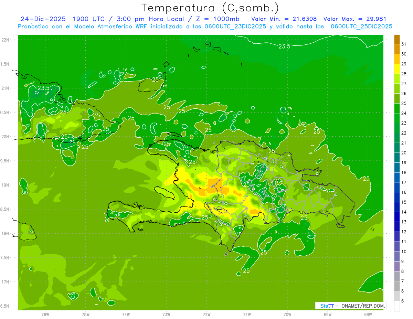Click the "ONAMET/REP.DOM." credit label
This screenshot has height=319, width=413.
point(362,306)
